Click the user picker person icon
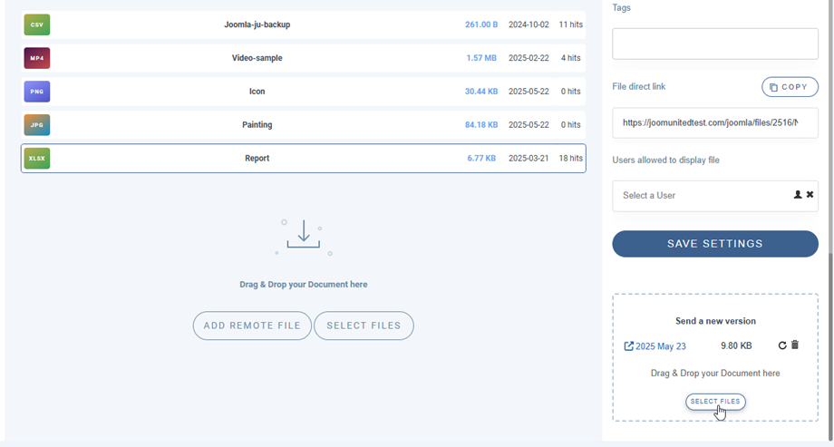834x447 pixels. tap(798, 195)
